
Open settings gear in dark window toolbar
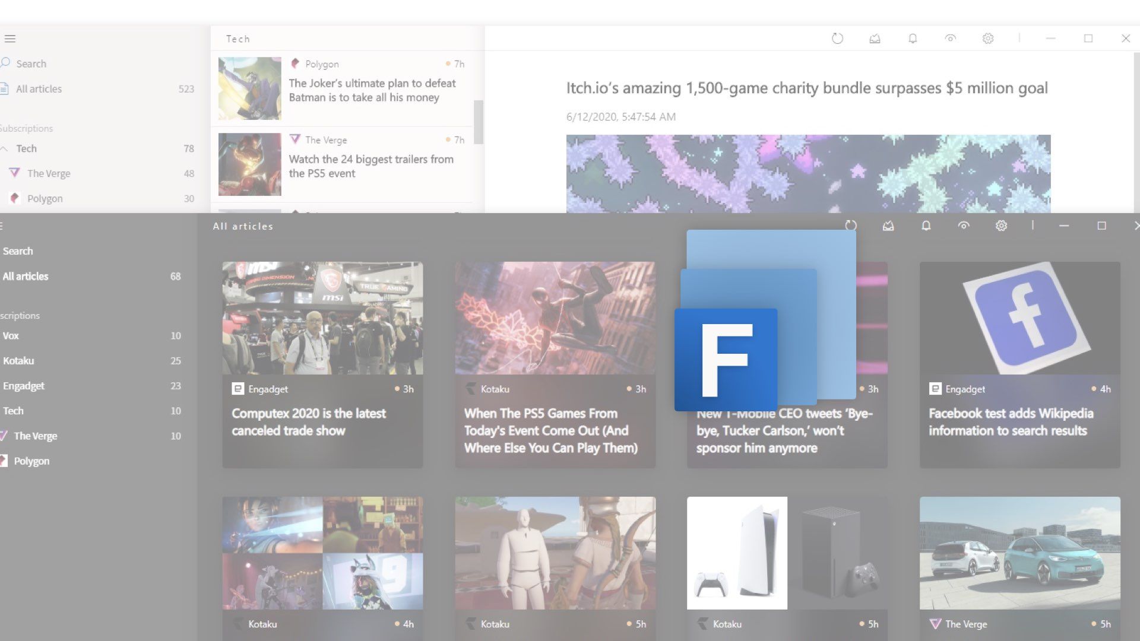pyautogui.click(x=1001, y=226)
